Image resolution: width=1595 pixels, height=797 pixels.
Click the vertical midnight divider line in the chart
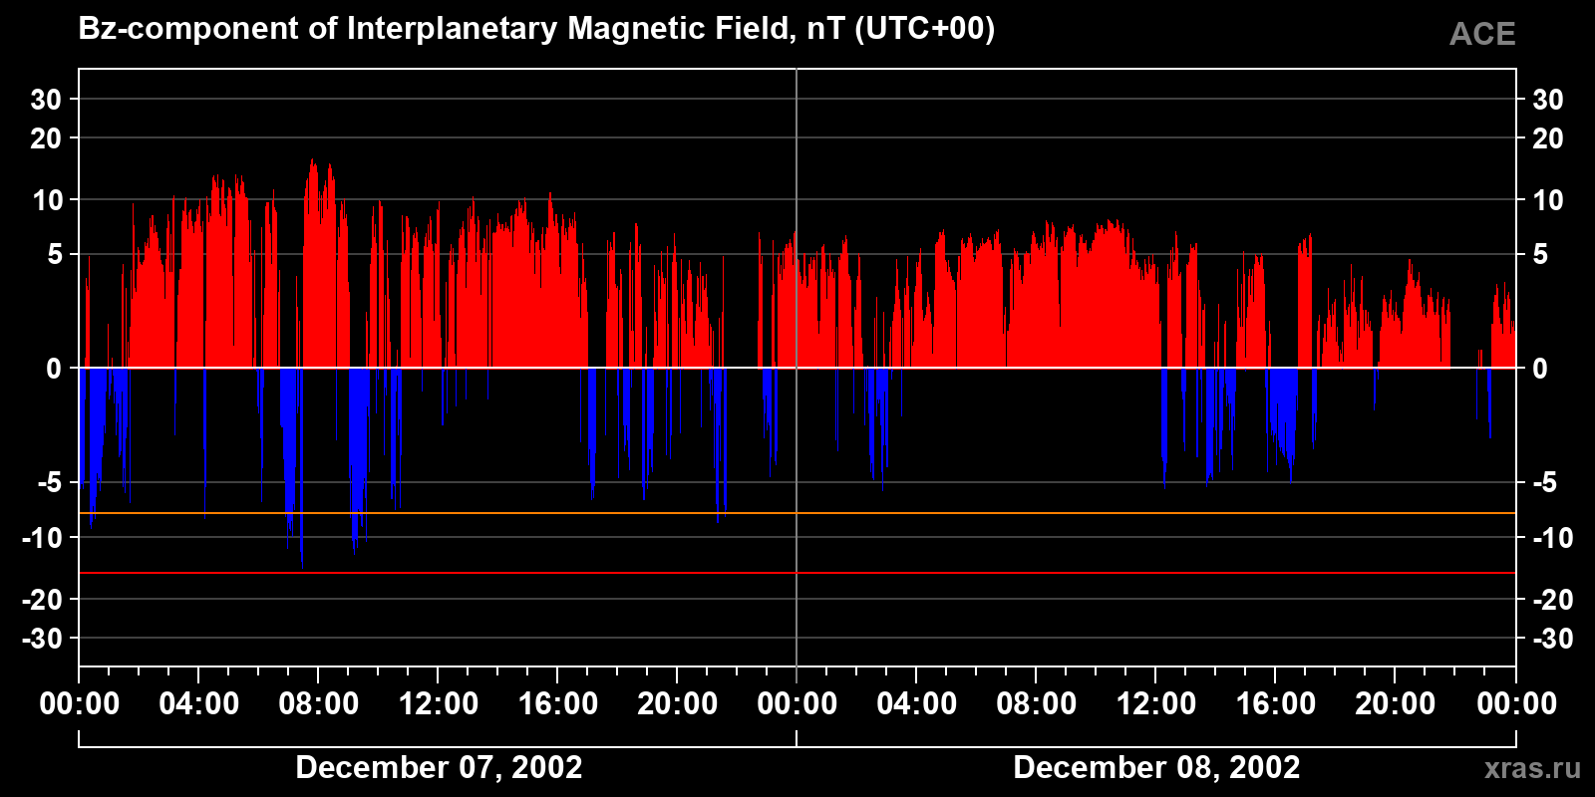pyautogui.click(x=797, y=368)
